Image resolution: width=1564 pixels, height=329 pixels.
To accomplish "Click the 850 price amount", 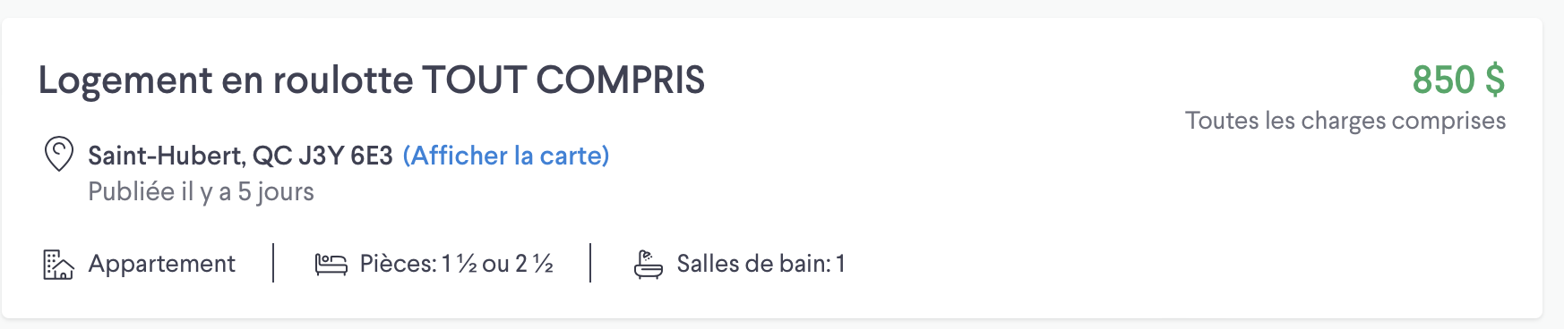I will 1443,80.
